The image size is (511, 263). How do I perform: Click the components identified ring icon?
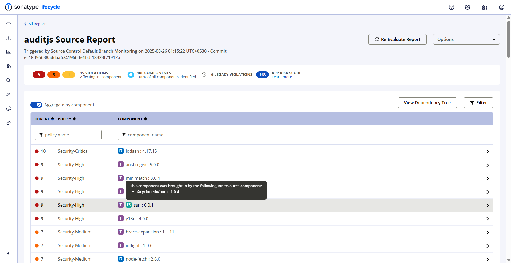tap(131, 75)
